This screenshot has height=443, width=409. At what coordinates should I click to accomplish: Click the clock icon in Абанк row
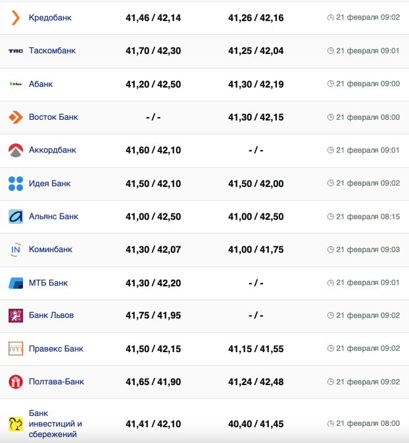[331, 84]
